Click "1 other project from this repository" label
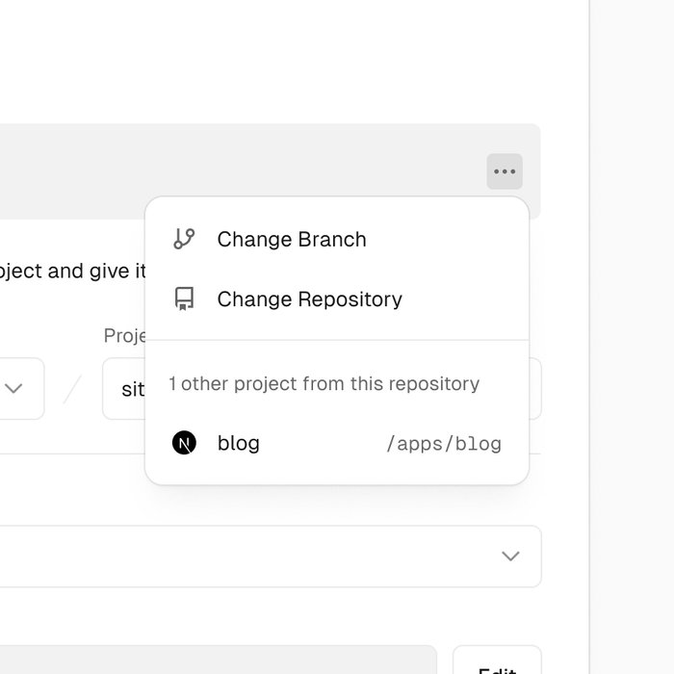 click(x=324, y=384)
